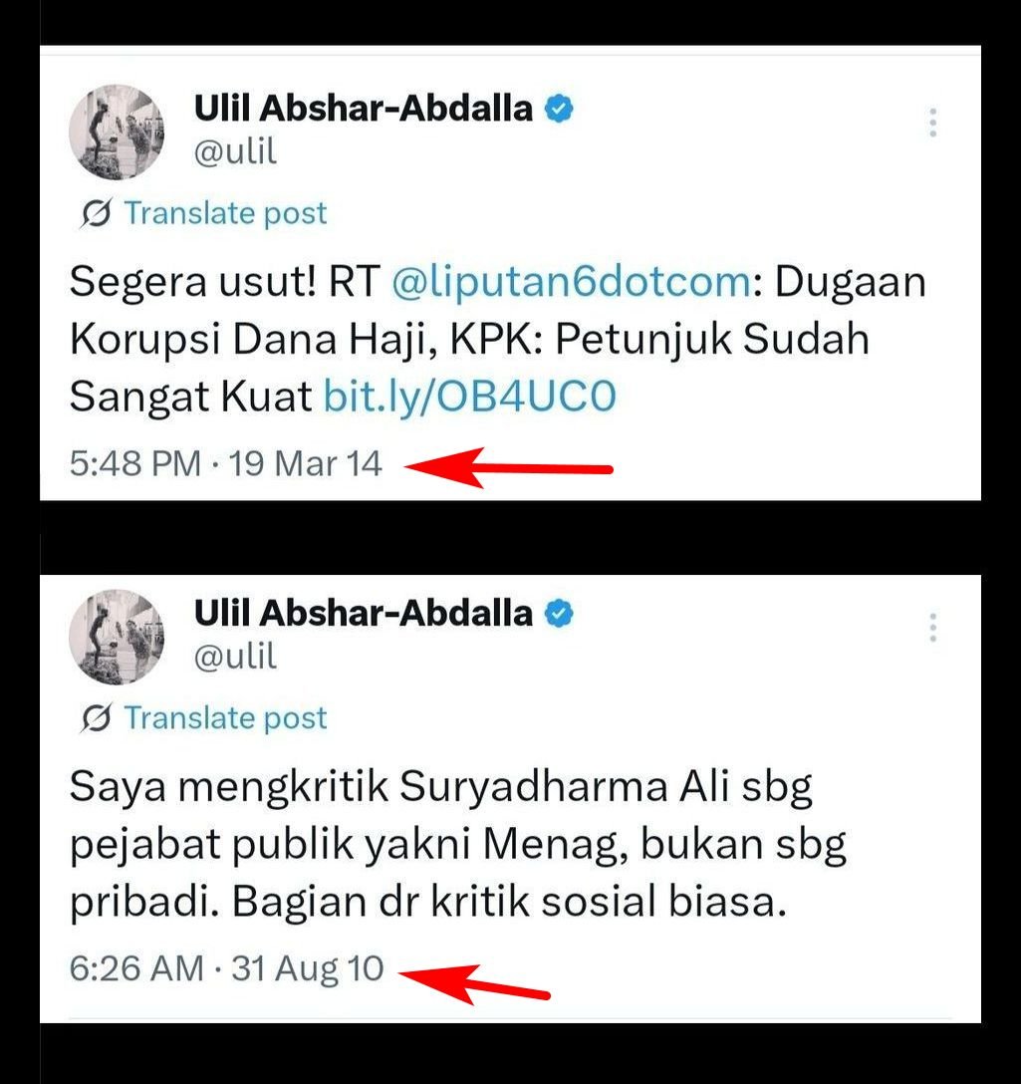Open more options on the Dana Haji tweet
Image resolution: width=1021 pixels, height=1084 pixels.
(x=932, y=124)
